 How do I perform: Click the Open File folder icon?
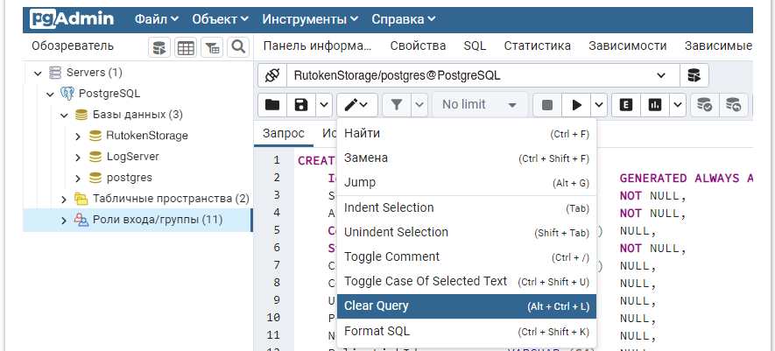(272, 105)
